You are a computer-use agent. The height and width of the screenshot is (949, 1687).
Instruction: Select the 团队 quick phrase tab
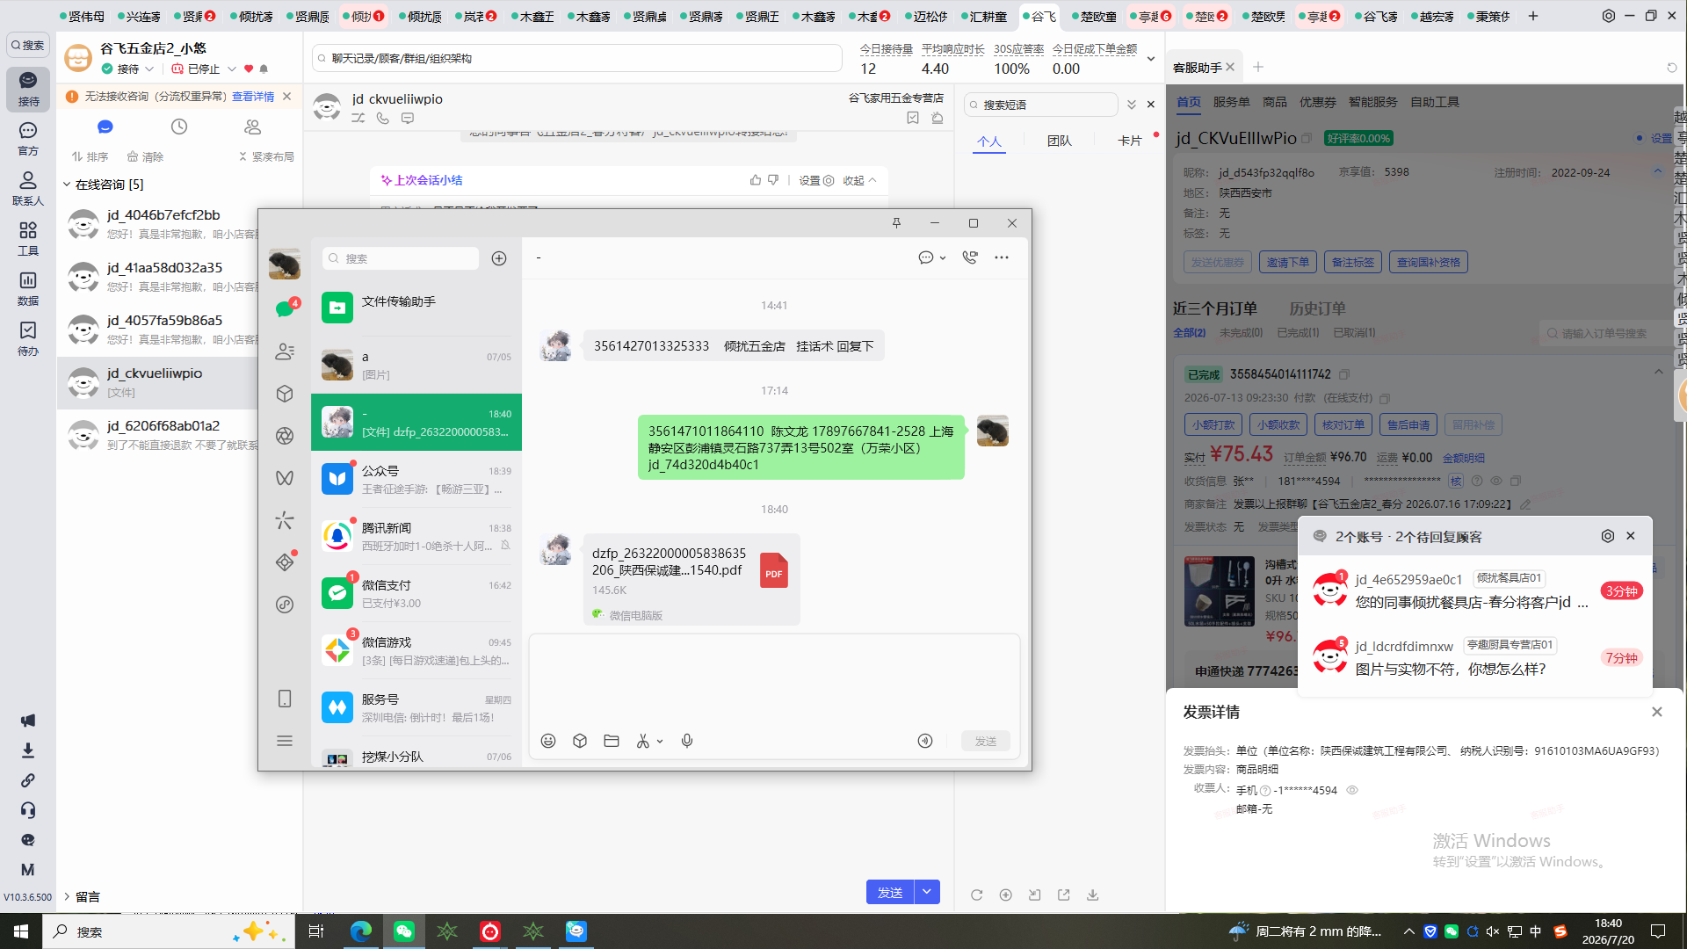(x=1060, y=141)
